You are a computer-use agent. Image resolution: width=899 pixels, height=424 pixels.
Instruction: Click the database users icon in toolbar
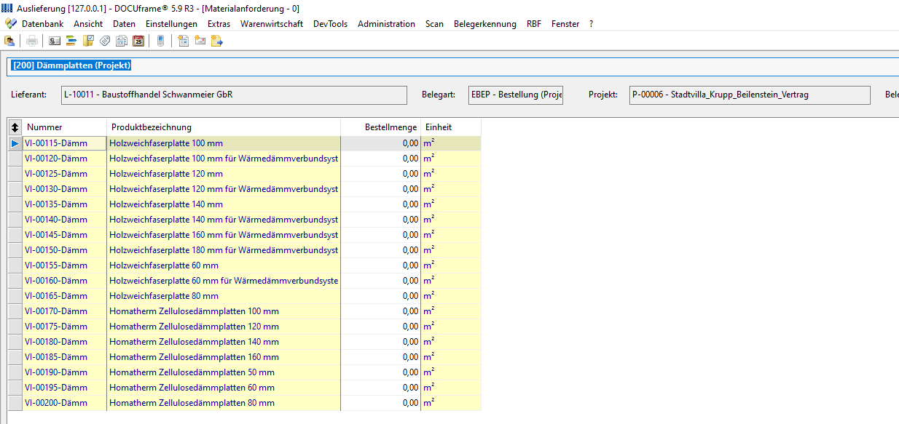(9, 41)
